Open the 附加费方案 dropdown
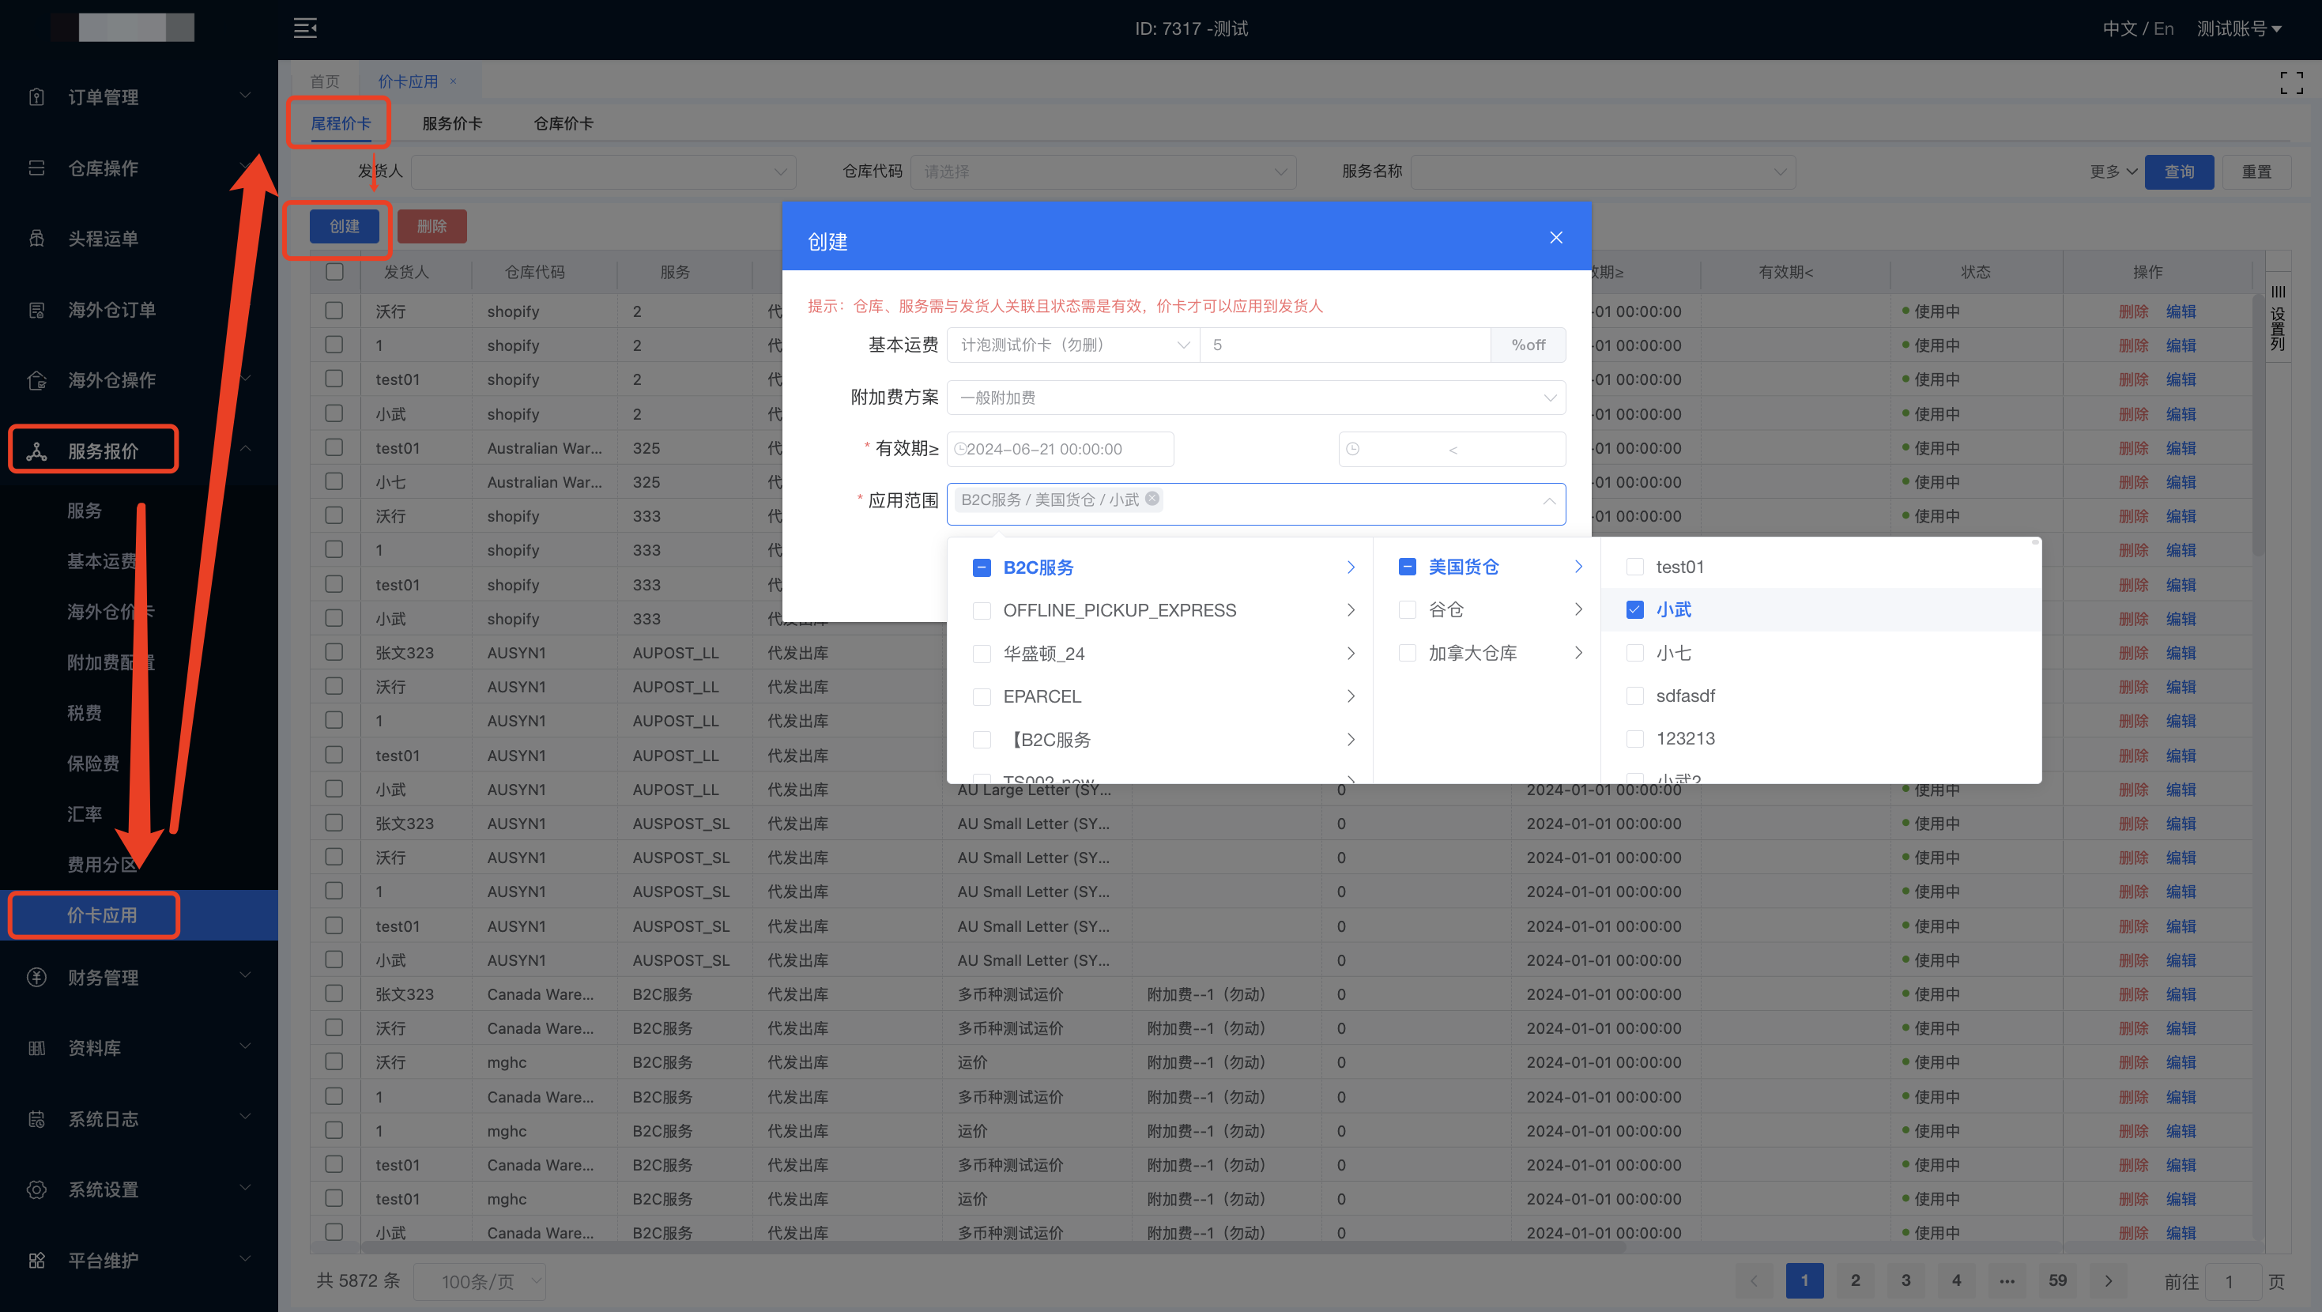Screen dimensions: 2322x1312 pos(1256,398)
